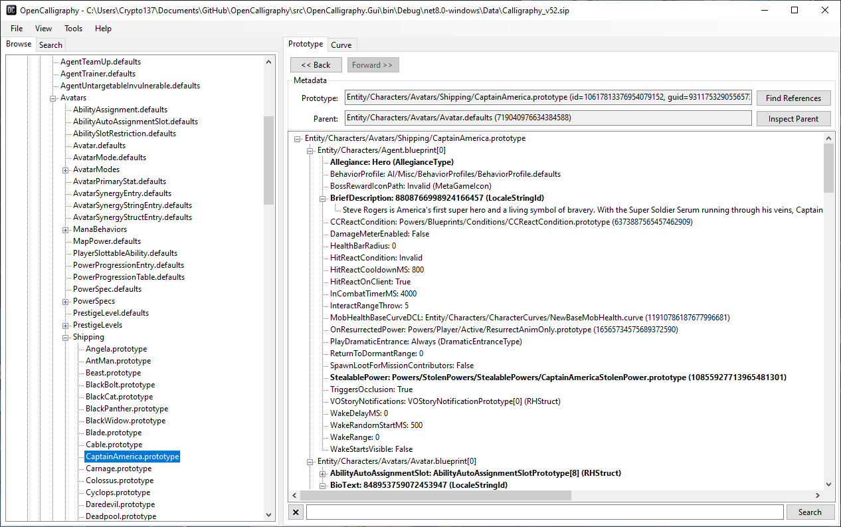Select PowerProgressionTable.defaults

[x=129, y=277]
